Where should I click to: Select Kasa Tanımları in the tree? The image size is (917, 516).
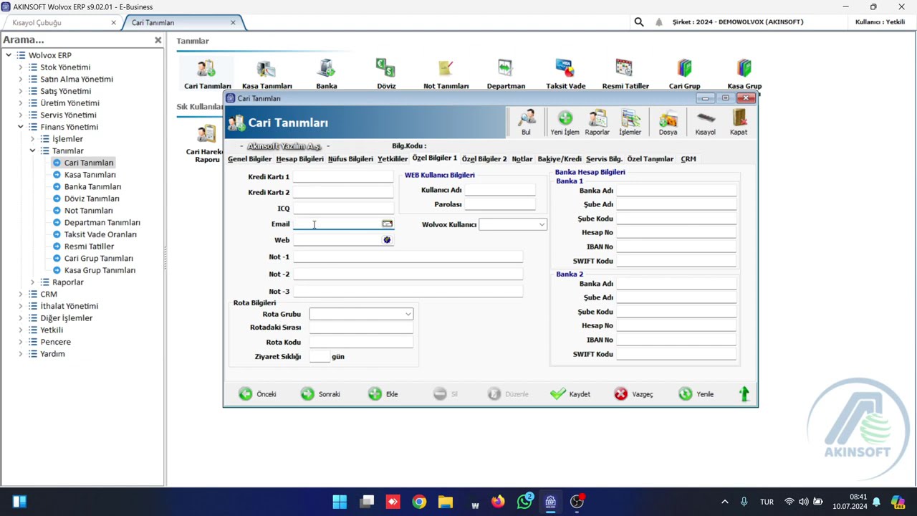(x=90, y=175)
